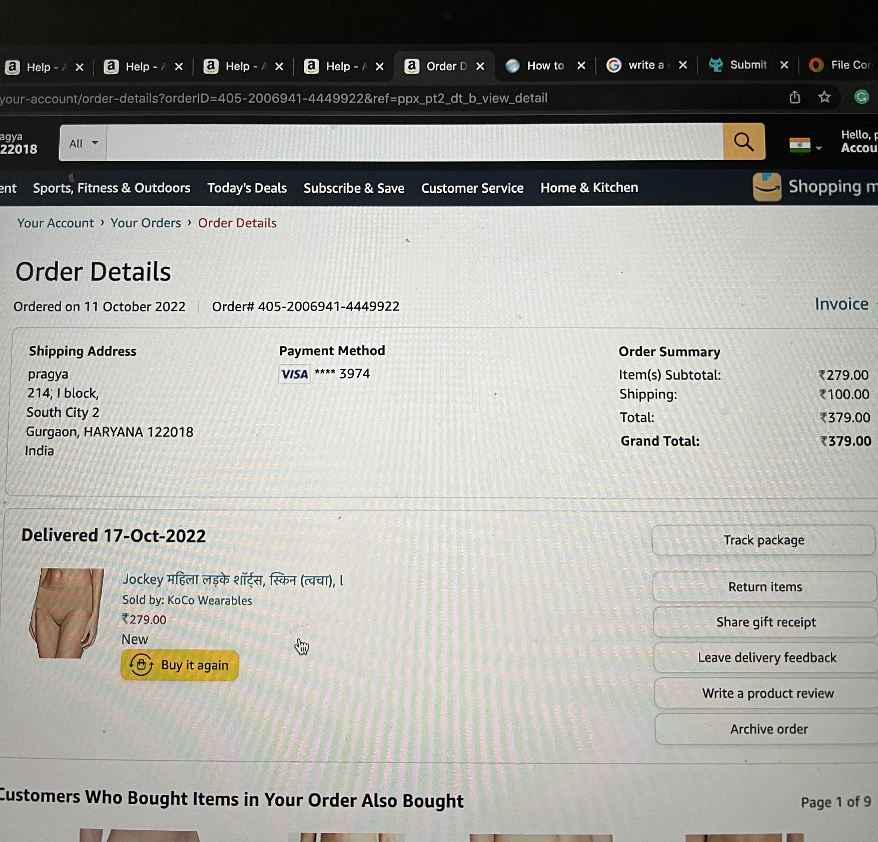
Task: Click the Return items button
Action: (x=765, y=587)
